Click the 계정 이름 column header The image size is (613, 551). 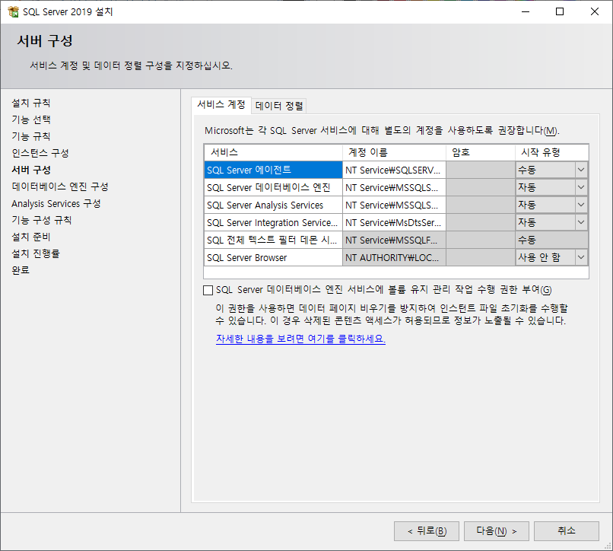(x=394, y=152)
